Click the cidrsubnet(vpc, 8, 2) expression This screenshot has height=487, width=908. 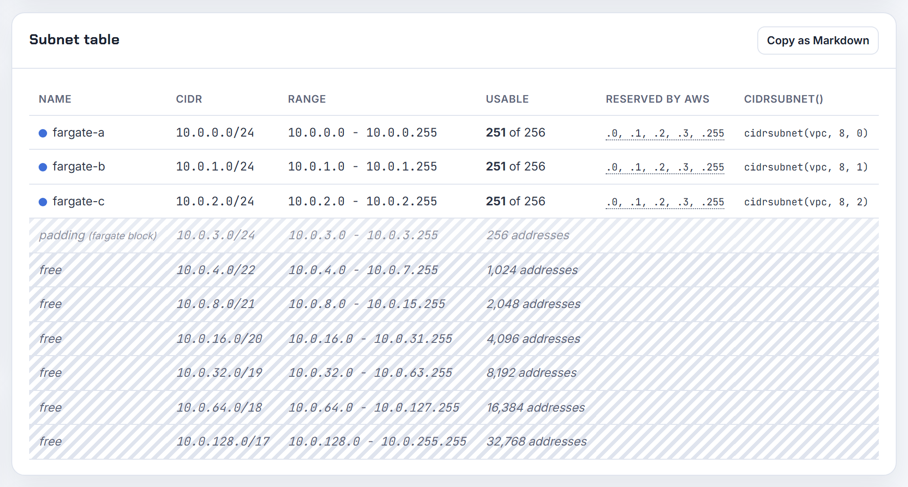(806, 202)
